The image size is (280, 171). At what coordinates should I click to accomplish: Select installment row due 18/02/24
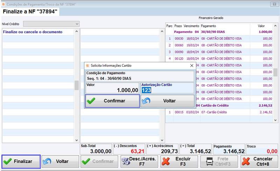coord(219,38)
